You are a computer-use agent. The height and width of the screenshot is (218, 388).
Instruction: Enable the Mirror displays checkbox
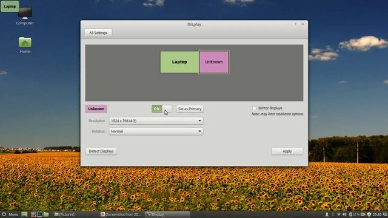point(254,108)
